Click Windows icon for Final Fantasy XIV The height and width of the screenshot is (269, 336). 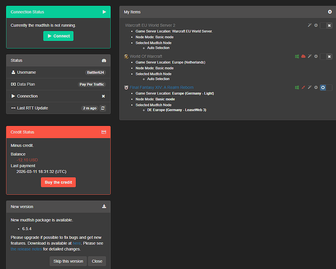pos(297,87)
